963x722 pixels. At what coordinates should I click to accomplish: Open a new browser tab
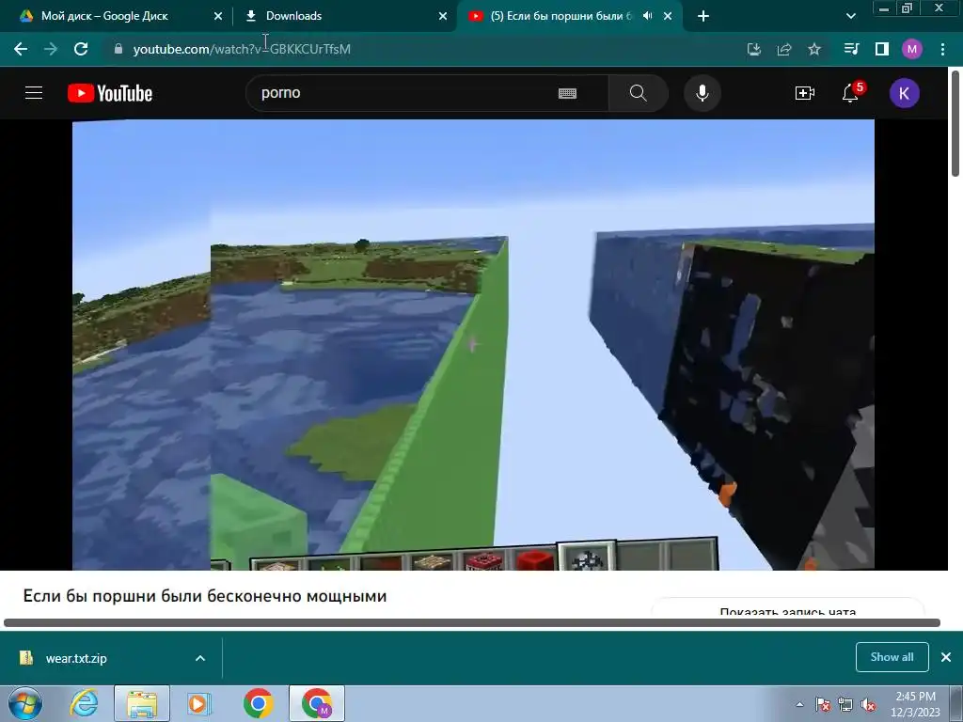tap(703, 17)
